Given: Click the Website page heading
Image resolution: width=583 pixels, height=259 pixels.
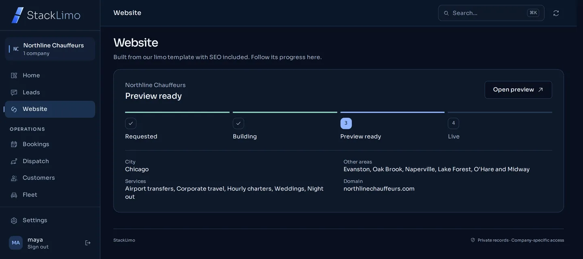Looking at the screenshot, I should point(136,42).
